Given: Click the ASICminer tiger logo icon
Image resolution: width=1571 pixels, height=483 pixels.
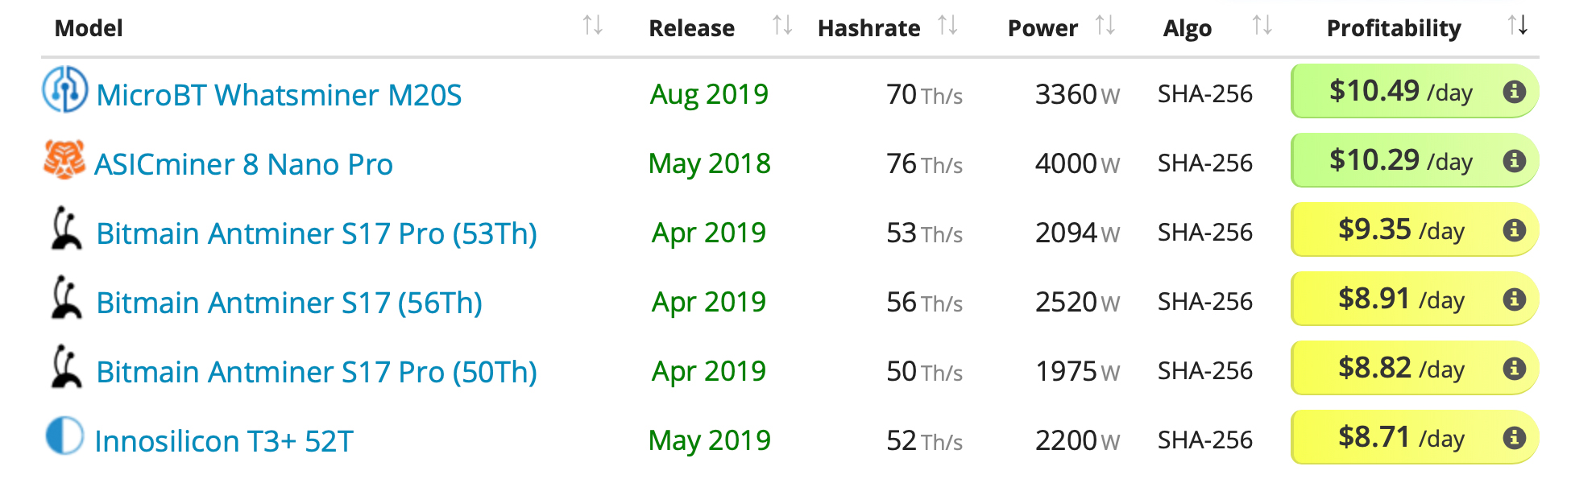Looking at the screenshot, I should (x=64, y=159).
